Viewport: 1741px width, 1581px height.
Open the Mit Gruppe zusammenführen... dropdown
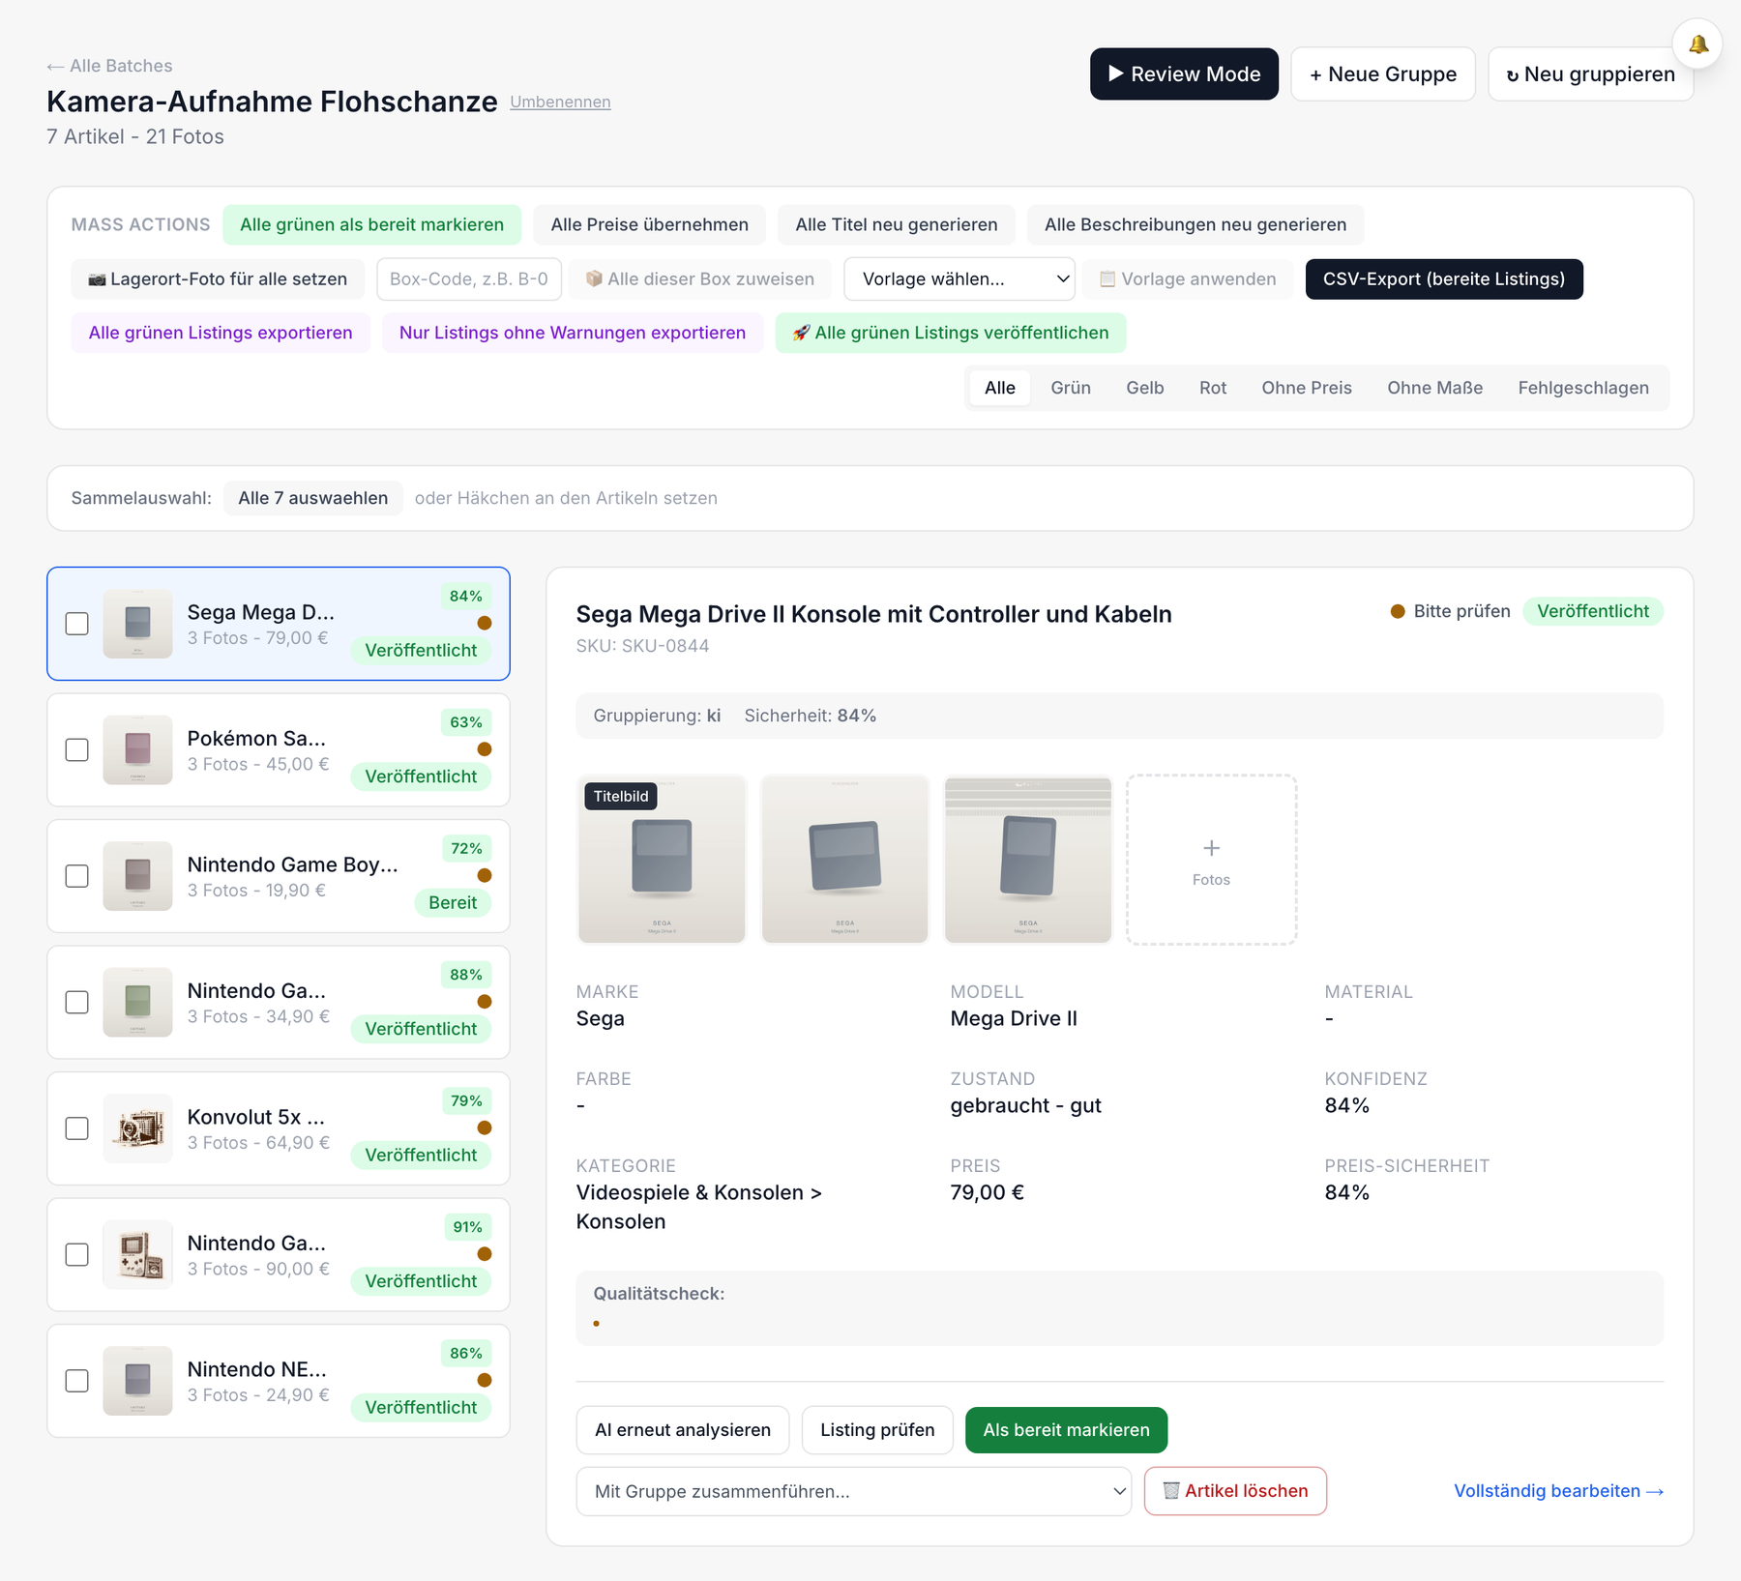pyautogui.click(x=853, y=1491)
